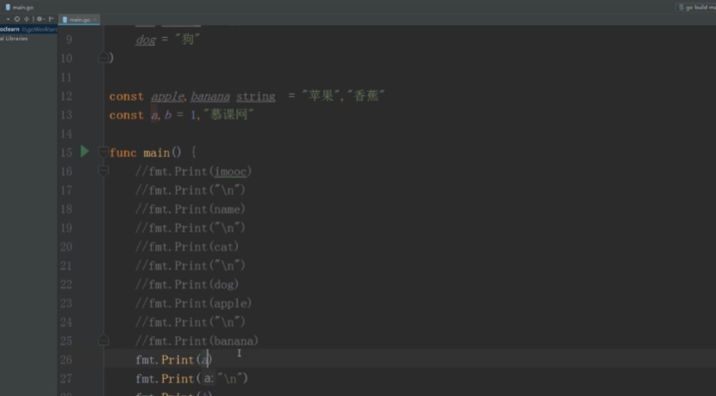
Task: Switch to the main.go editor tab
Action: pos(77,19)
